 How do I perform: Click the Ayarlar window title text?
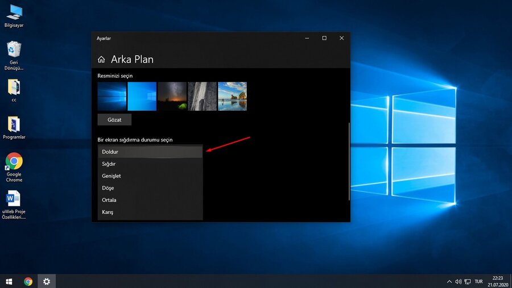104,38
